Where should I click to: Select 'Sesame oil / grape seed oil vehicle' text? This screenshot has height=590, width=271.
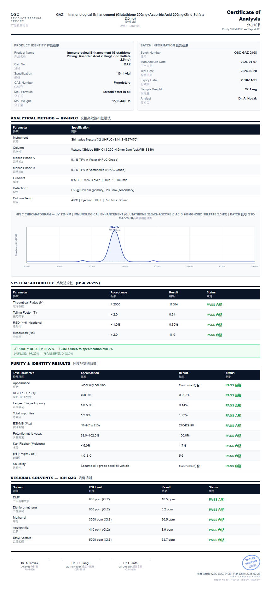click(105, 466)
